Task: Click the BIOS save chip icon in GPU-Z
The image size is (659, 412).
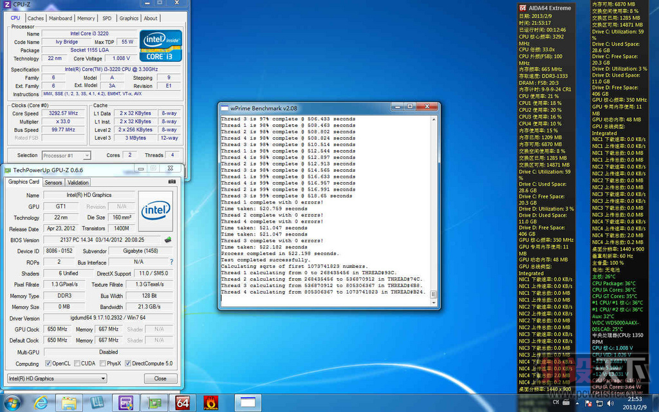Action: [168, 239]
